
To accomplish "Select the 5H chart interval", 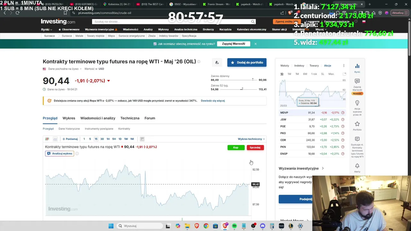I will (114, 139).
